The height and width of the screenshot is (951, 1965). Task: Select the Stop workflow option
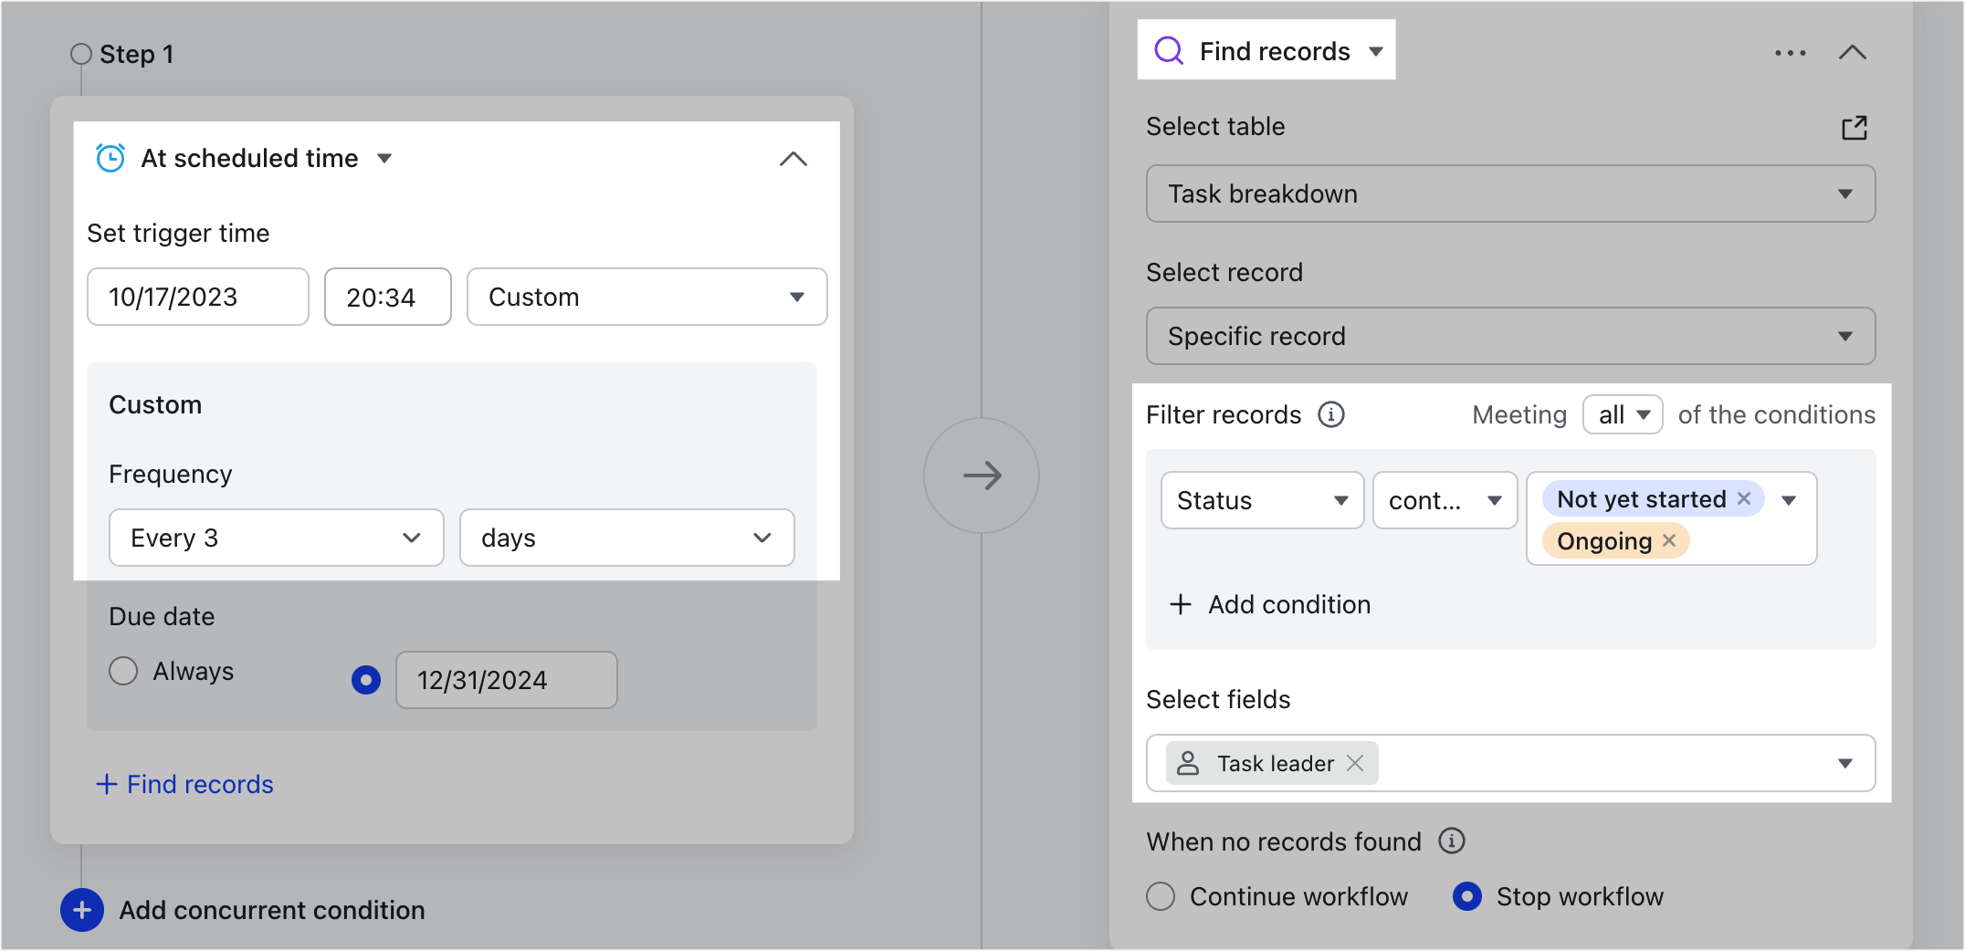click(1466, 896)
